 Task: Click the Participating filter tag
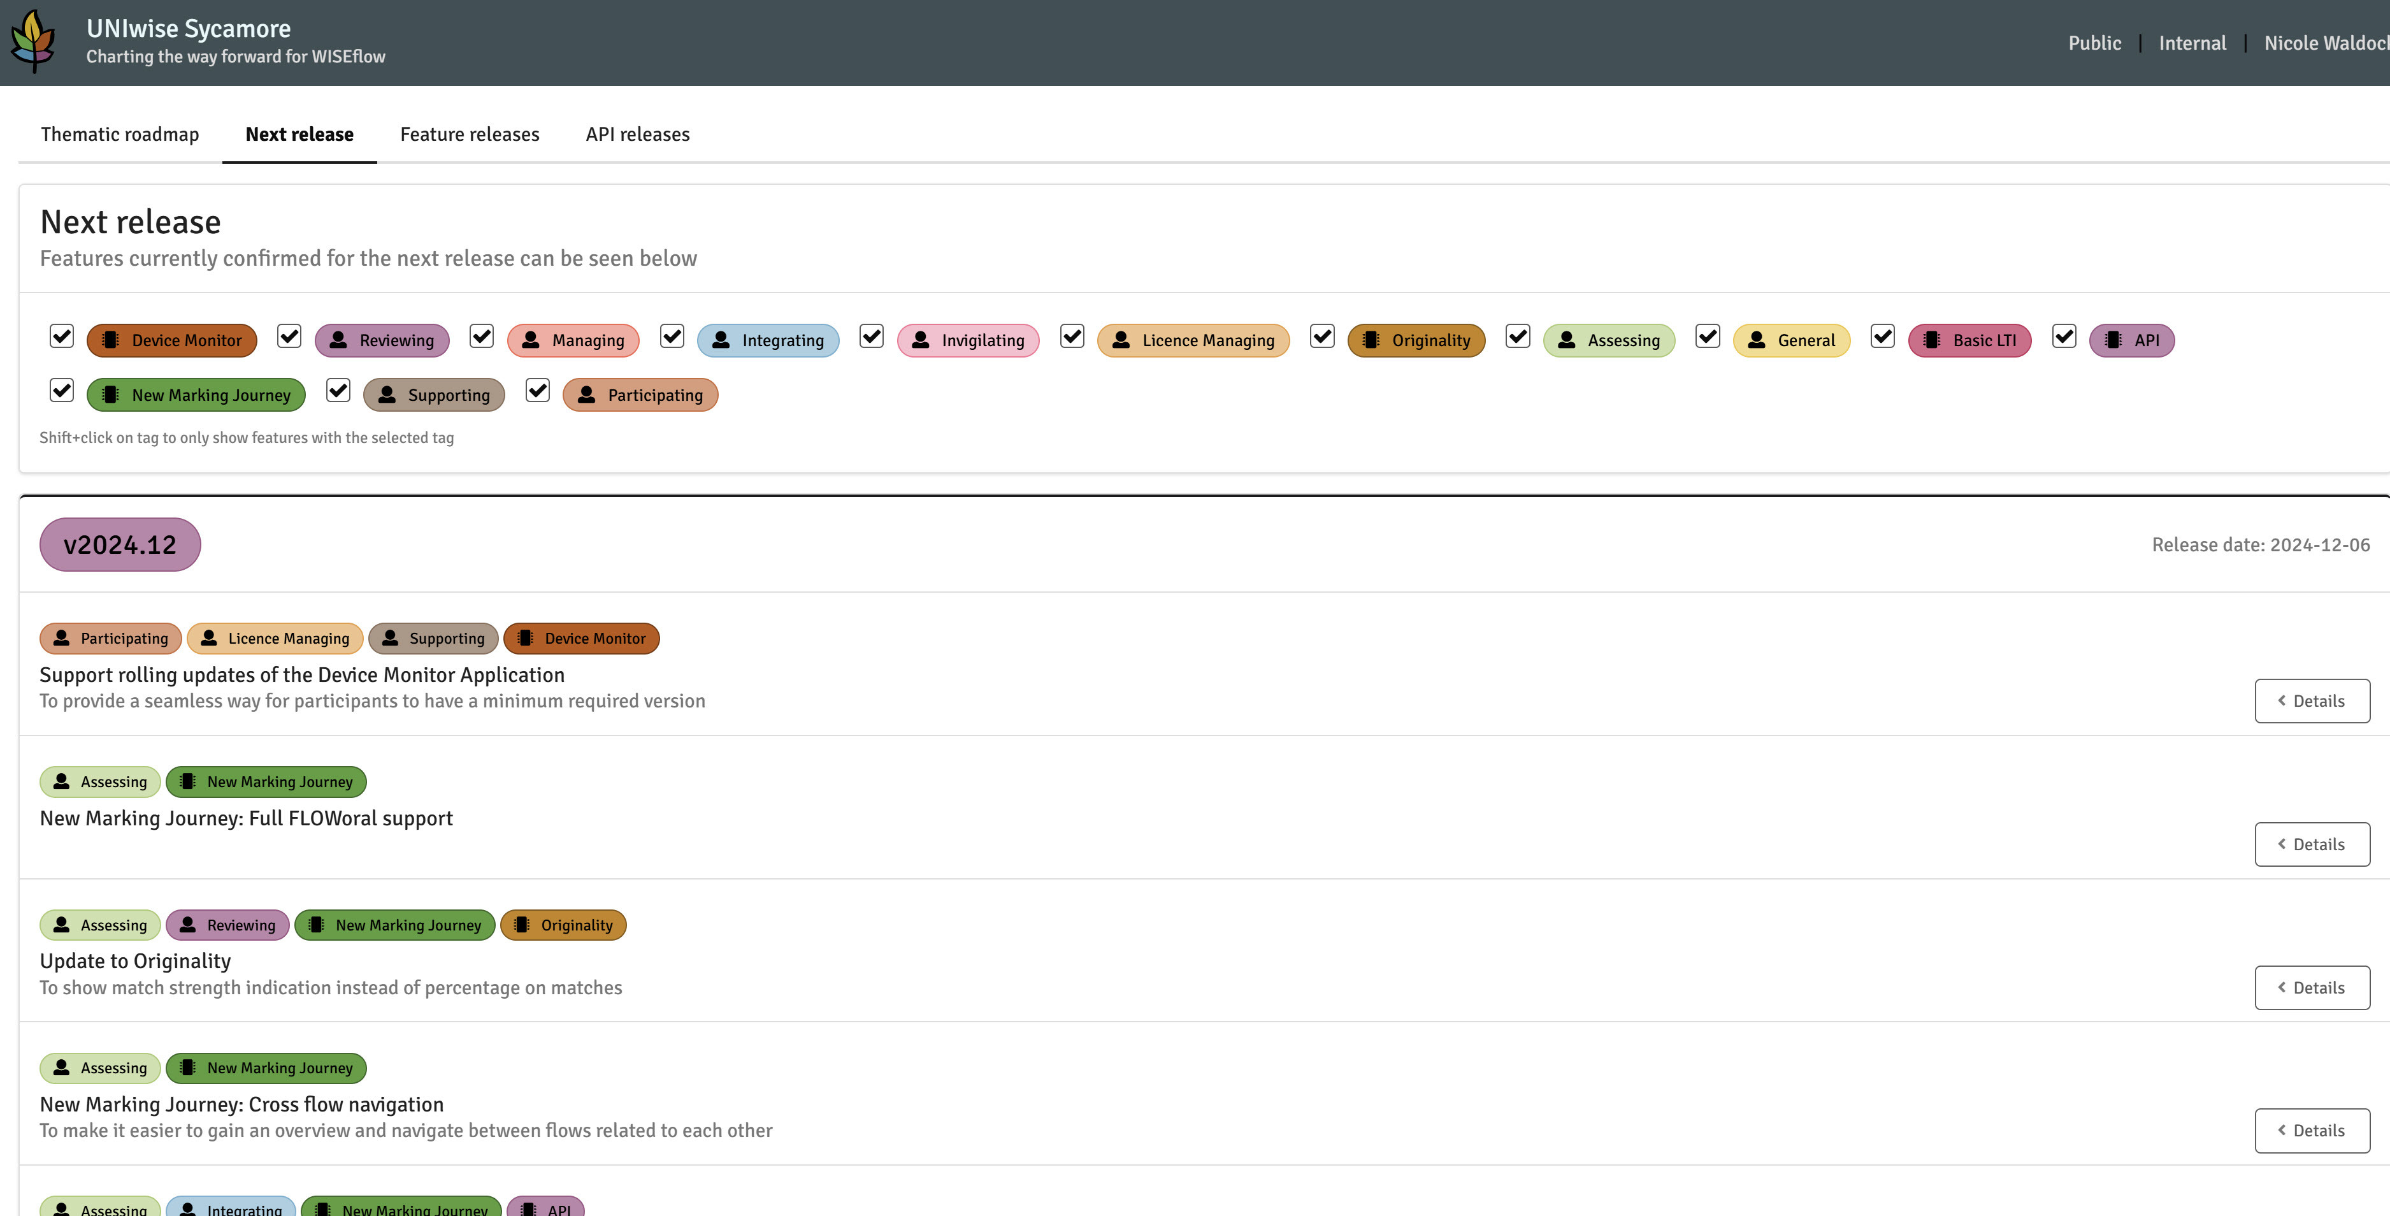[x=640, y=395]
